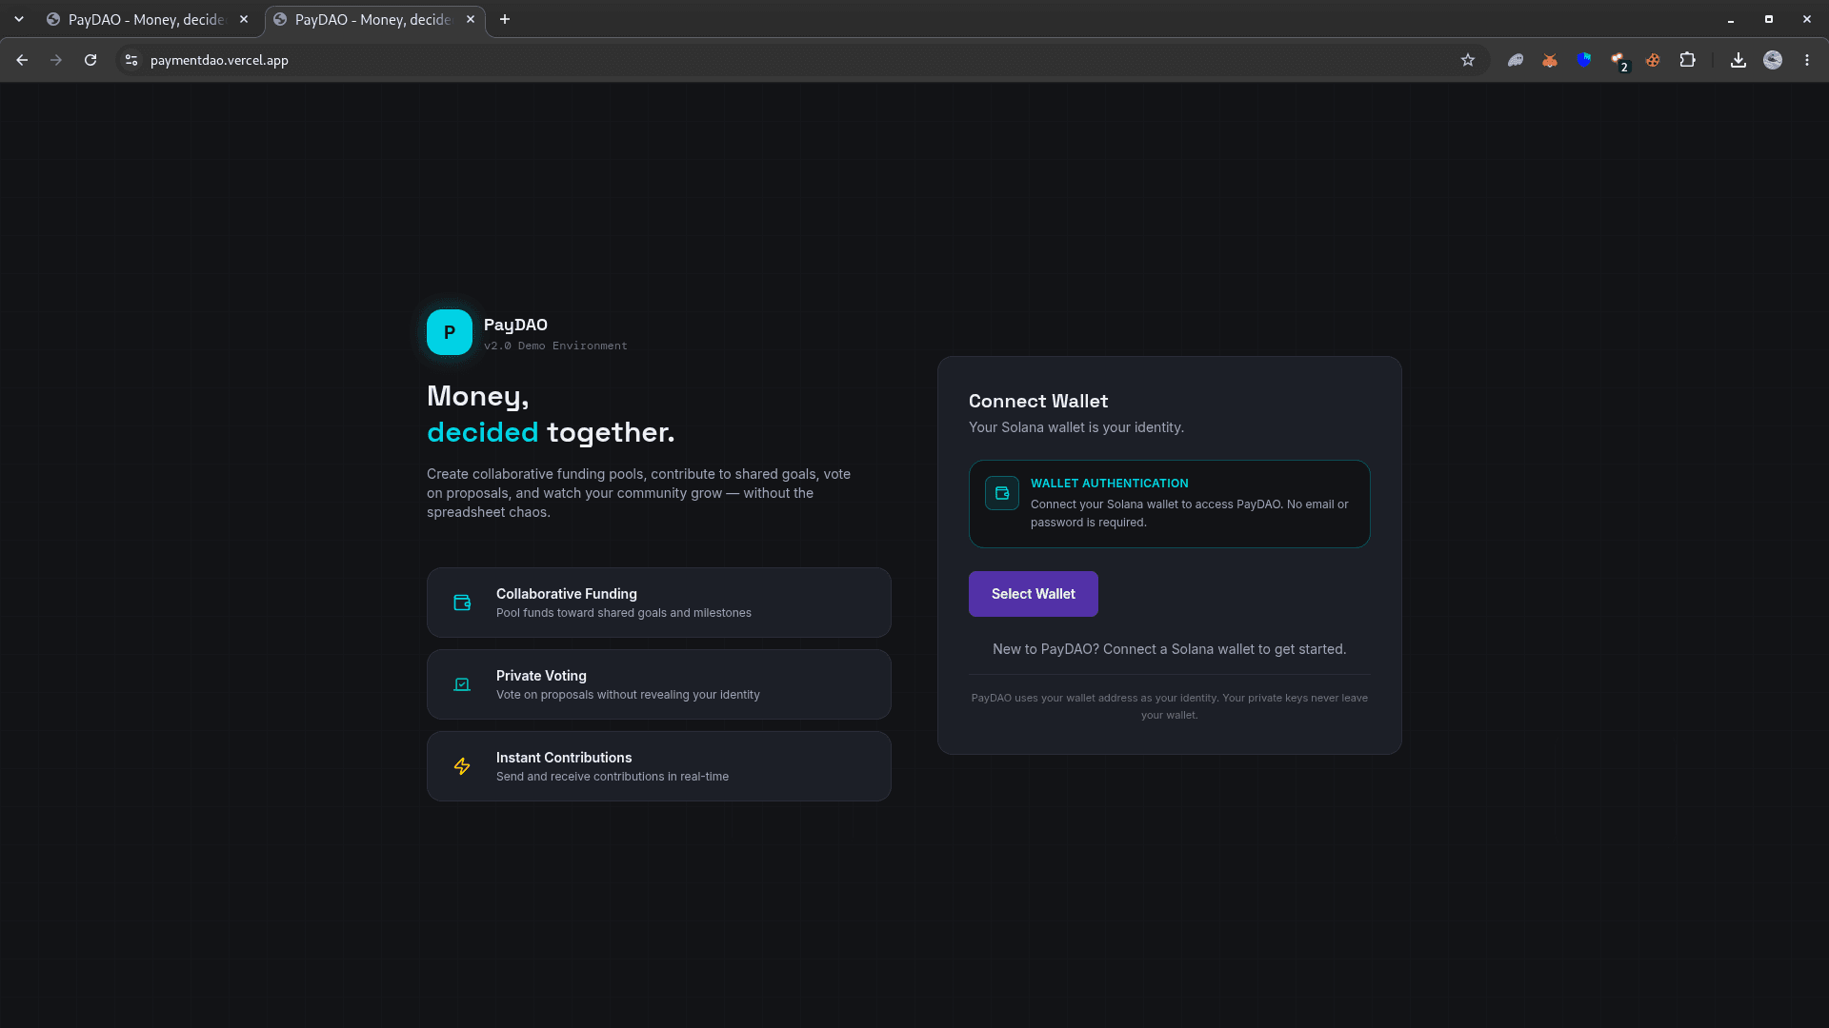The width and height of the screenshot is (1829, 1028).
Task: Open the Private Voting card
Action: (659, 684)
